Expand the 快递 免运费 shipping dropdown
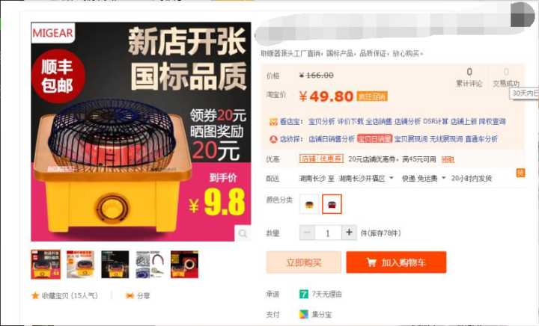 [x=424, y=179]
